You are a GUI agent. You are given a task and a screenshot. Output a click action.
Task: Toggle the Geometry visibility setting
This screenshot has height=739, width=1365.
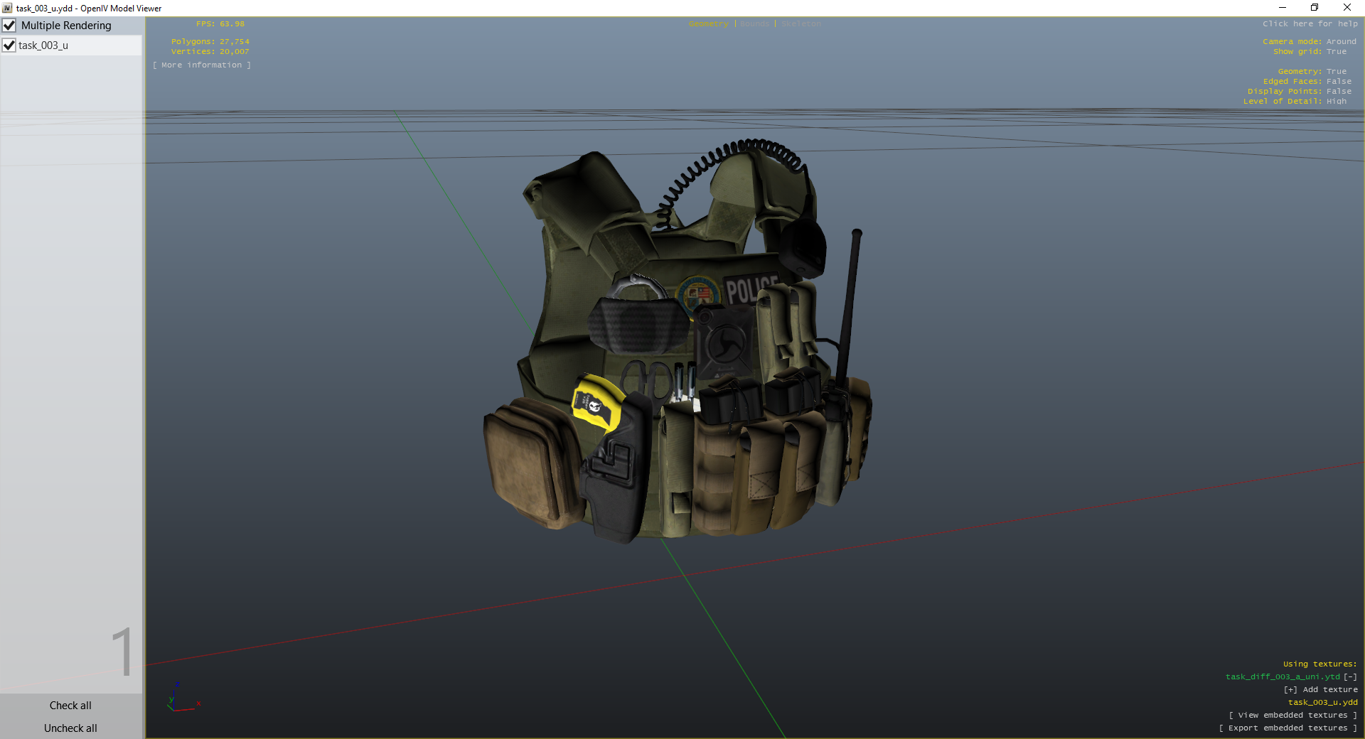point(1336,72)
